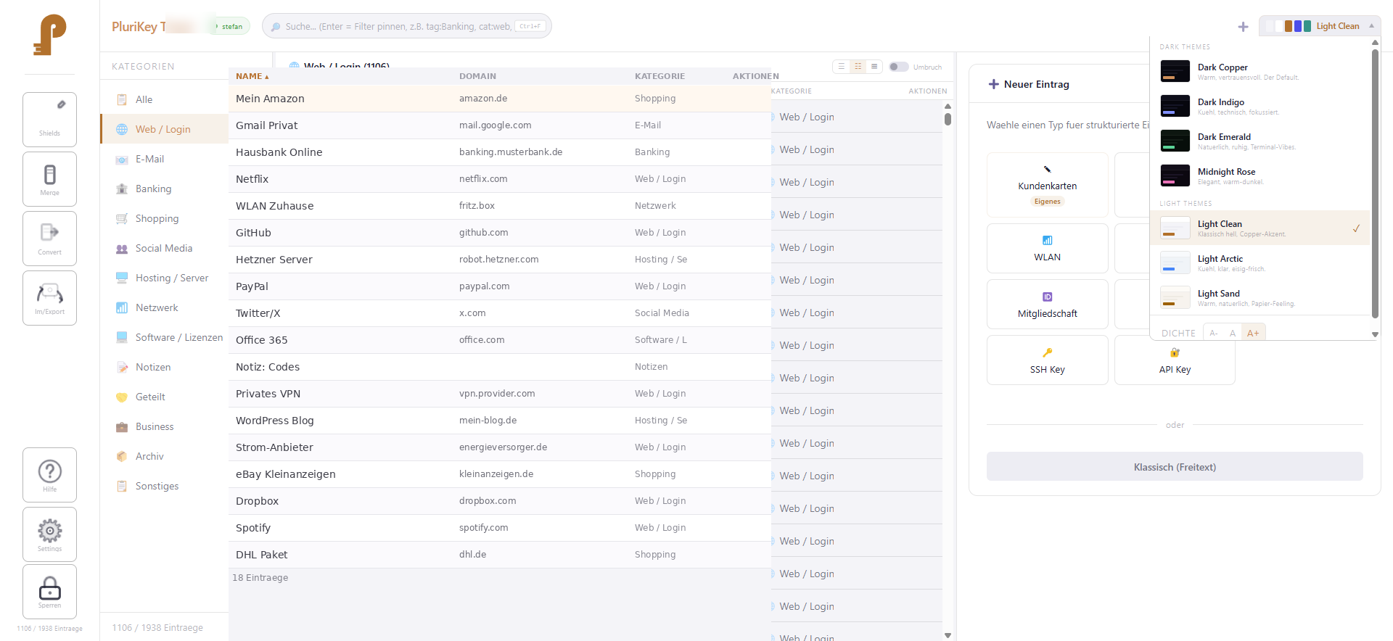Viewport: 1393px width, 641px height.
Task: Open the Merge tool in the sidebar
Action: [x=49, y=178]
